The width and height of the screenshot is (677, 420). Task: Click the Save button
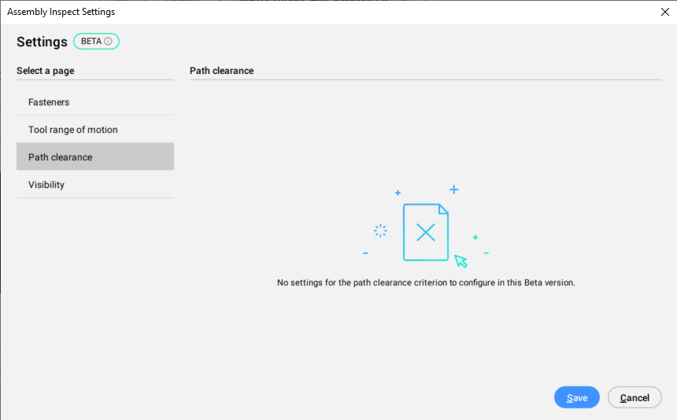[577, 397]
